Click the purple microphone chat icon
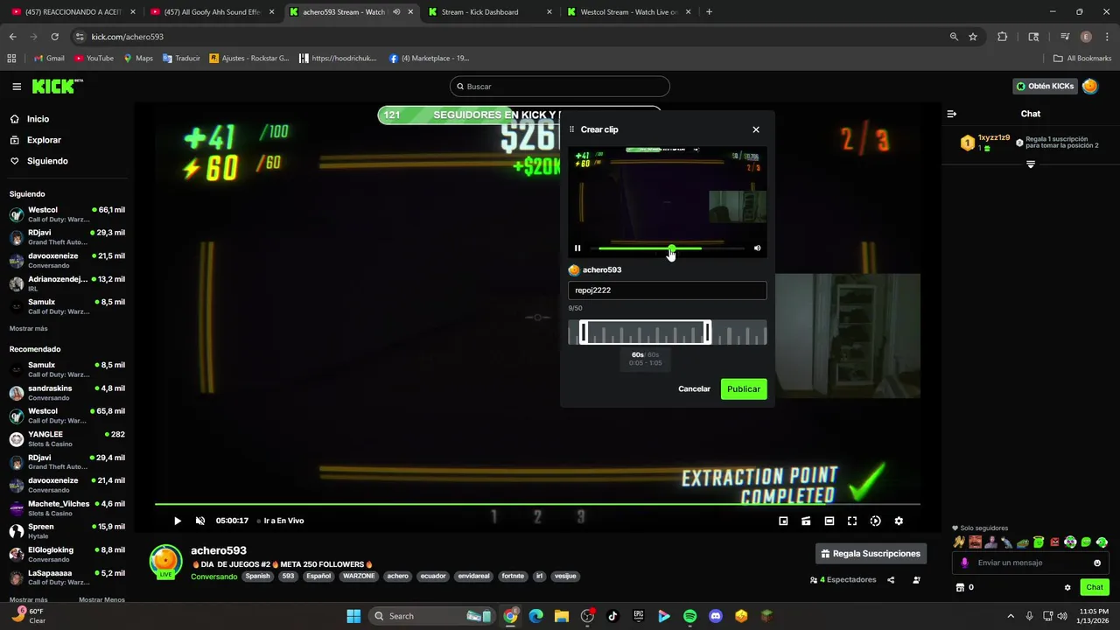Screen dimensions: 1120x630 coord(965,563)
